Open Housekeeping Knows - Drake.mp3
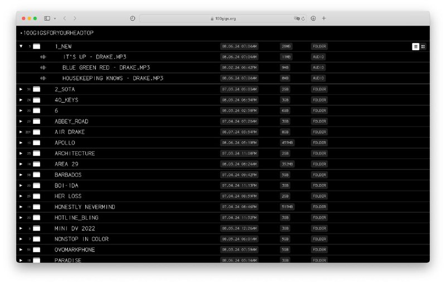 pyautogui.click(x=113, y=78)
